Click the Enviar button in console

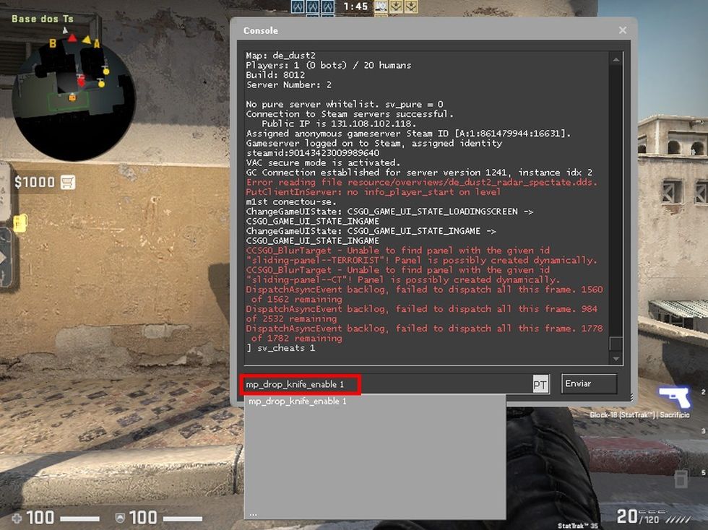click(588, 384)
